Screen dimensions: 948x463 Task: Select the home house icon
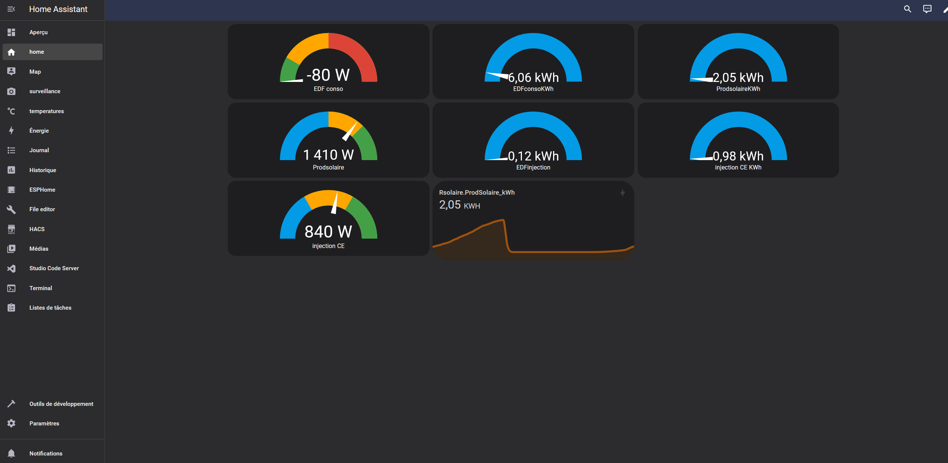11,52
